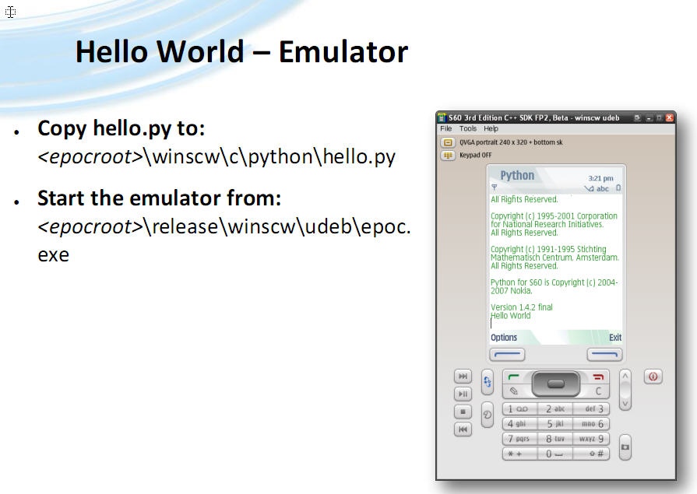Click the left softkey button

(507, 355)
